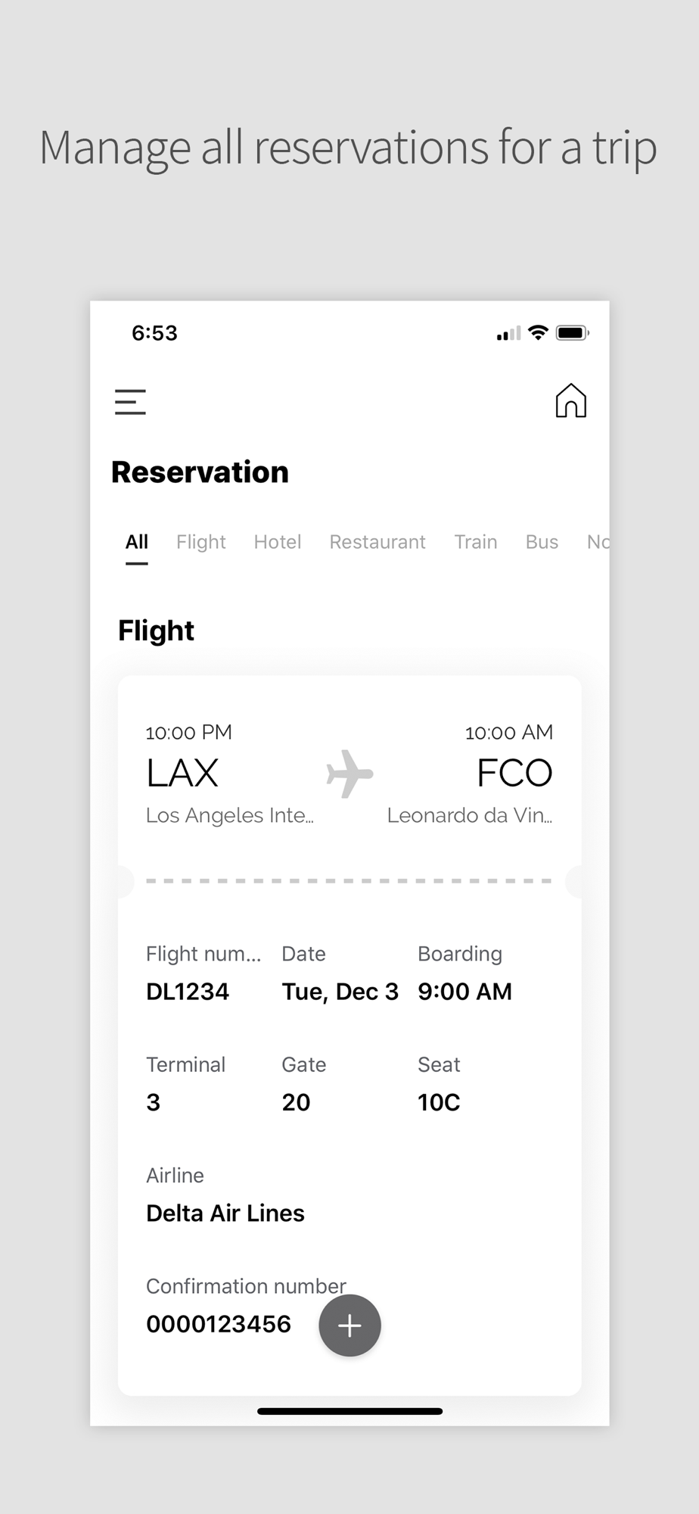Tap the confirmation number 0000123456

tap(219, 1324)
